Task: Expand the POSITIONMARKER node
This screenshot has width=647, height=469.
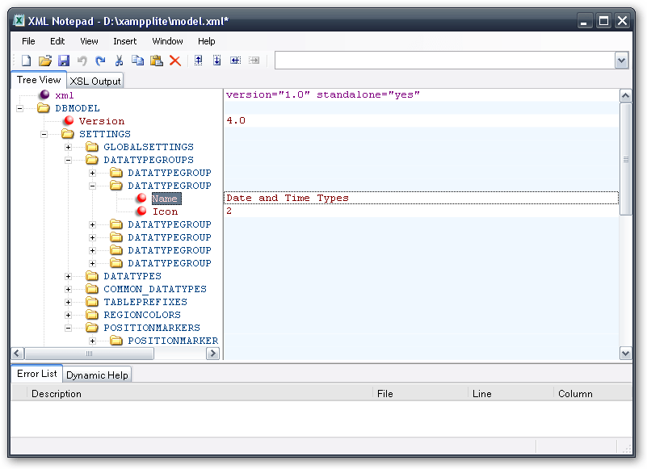Action: pyautogui.click(x=92, y=341)
